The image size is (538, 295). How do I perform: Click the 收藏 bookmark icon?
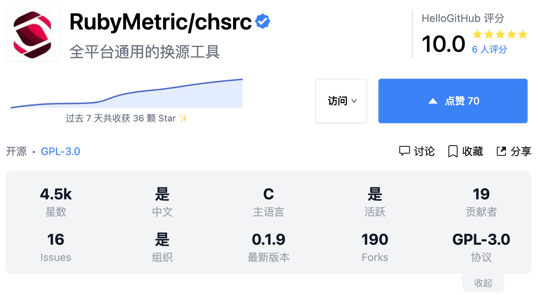[453, 151]
